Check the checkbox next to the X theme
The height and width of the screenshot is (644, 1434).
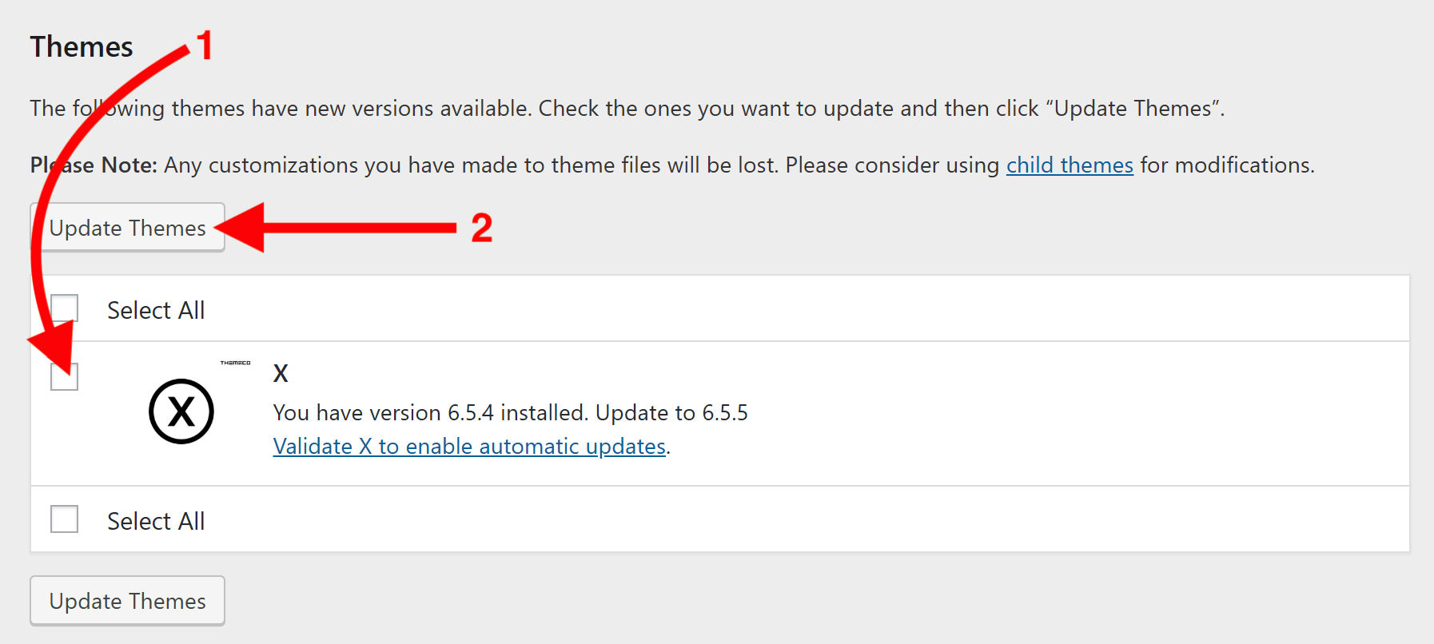pyautogui.click(x=64, y=376)
